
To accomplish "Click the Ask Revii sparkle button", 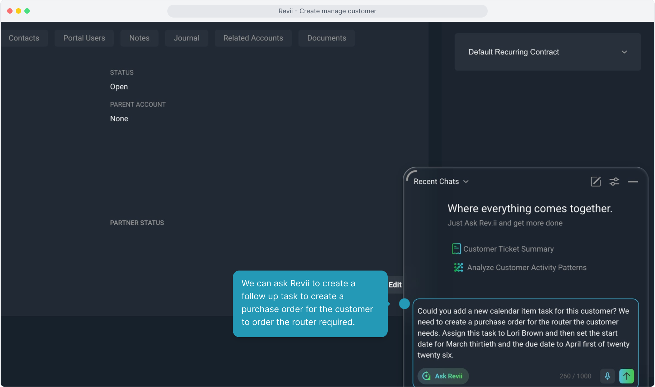I will click(443, 376).
